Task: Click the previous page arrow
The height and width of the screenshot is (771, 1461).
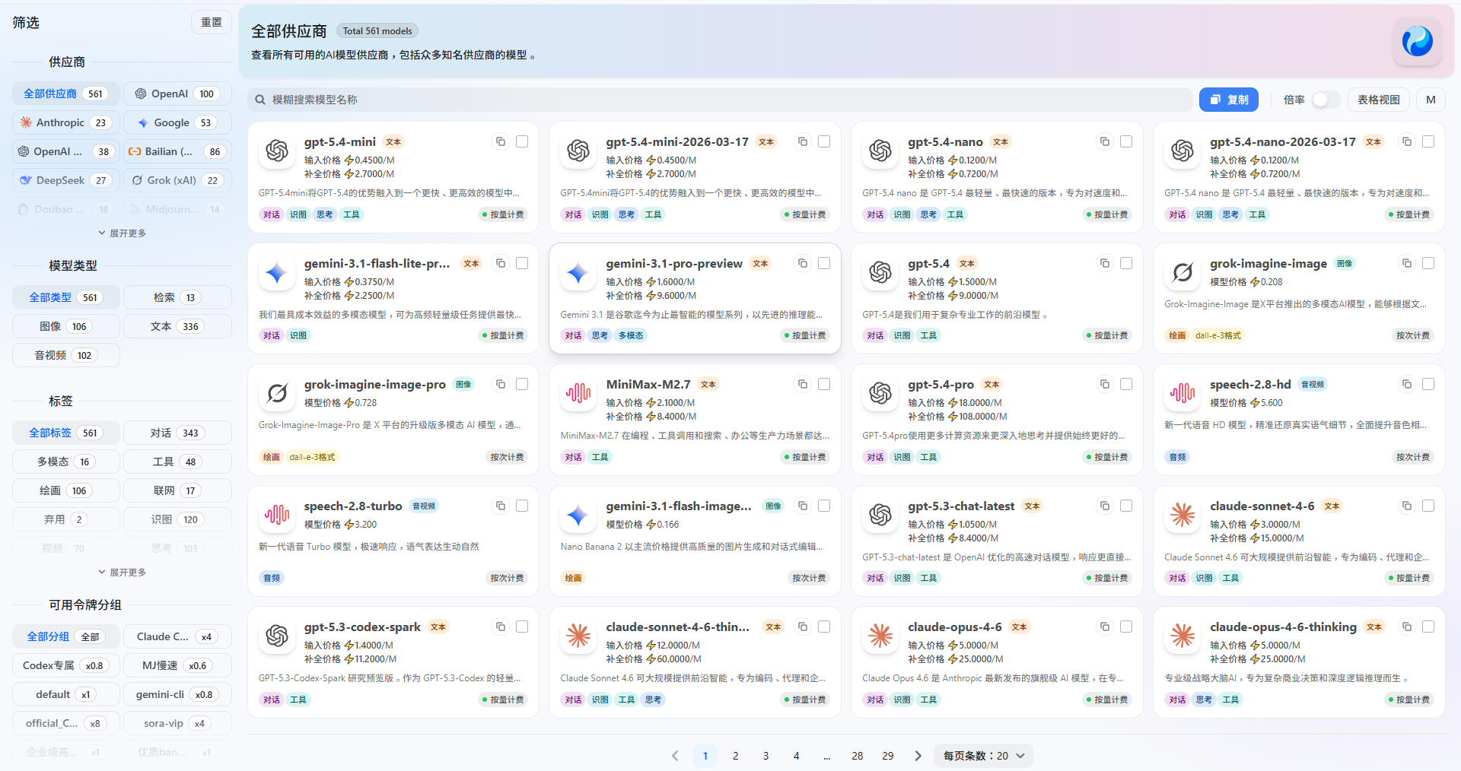Action: (x=675, y=756)
